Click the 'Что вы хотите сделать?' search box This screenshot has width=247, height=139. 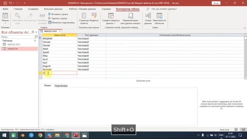(164, 9)
